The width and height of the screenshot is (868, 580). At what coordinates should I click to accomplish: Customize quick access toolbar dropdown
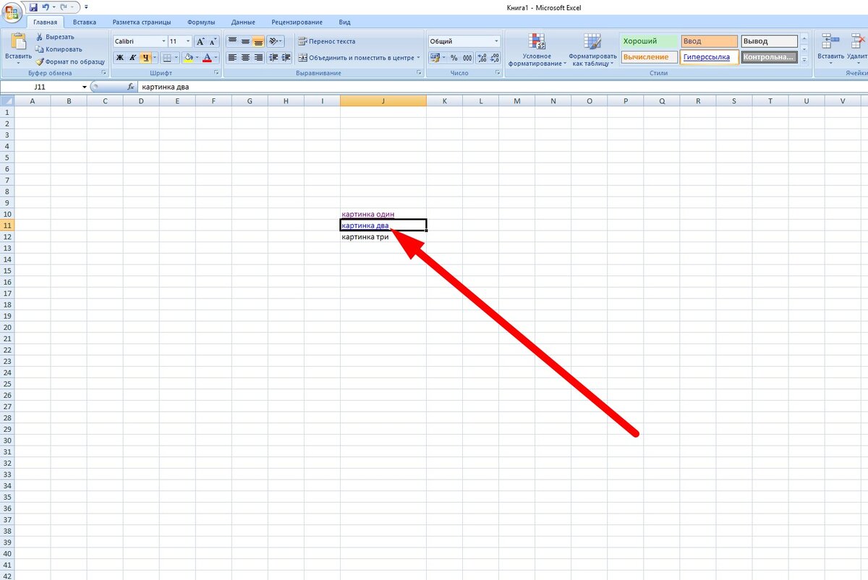pos(86,7)
